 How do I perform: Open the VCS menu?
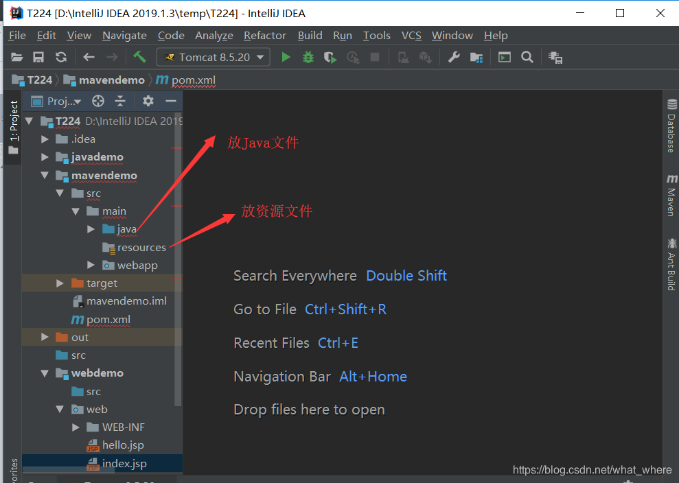tap(411, 36)
